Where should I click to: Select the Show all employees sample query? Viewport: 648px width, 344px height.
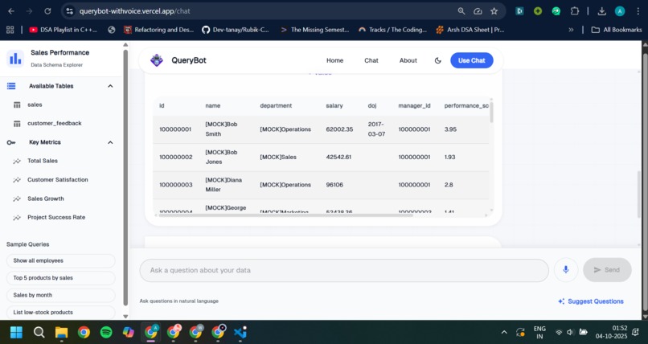pos(61,260)
